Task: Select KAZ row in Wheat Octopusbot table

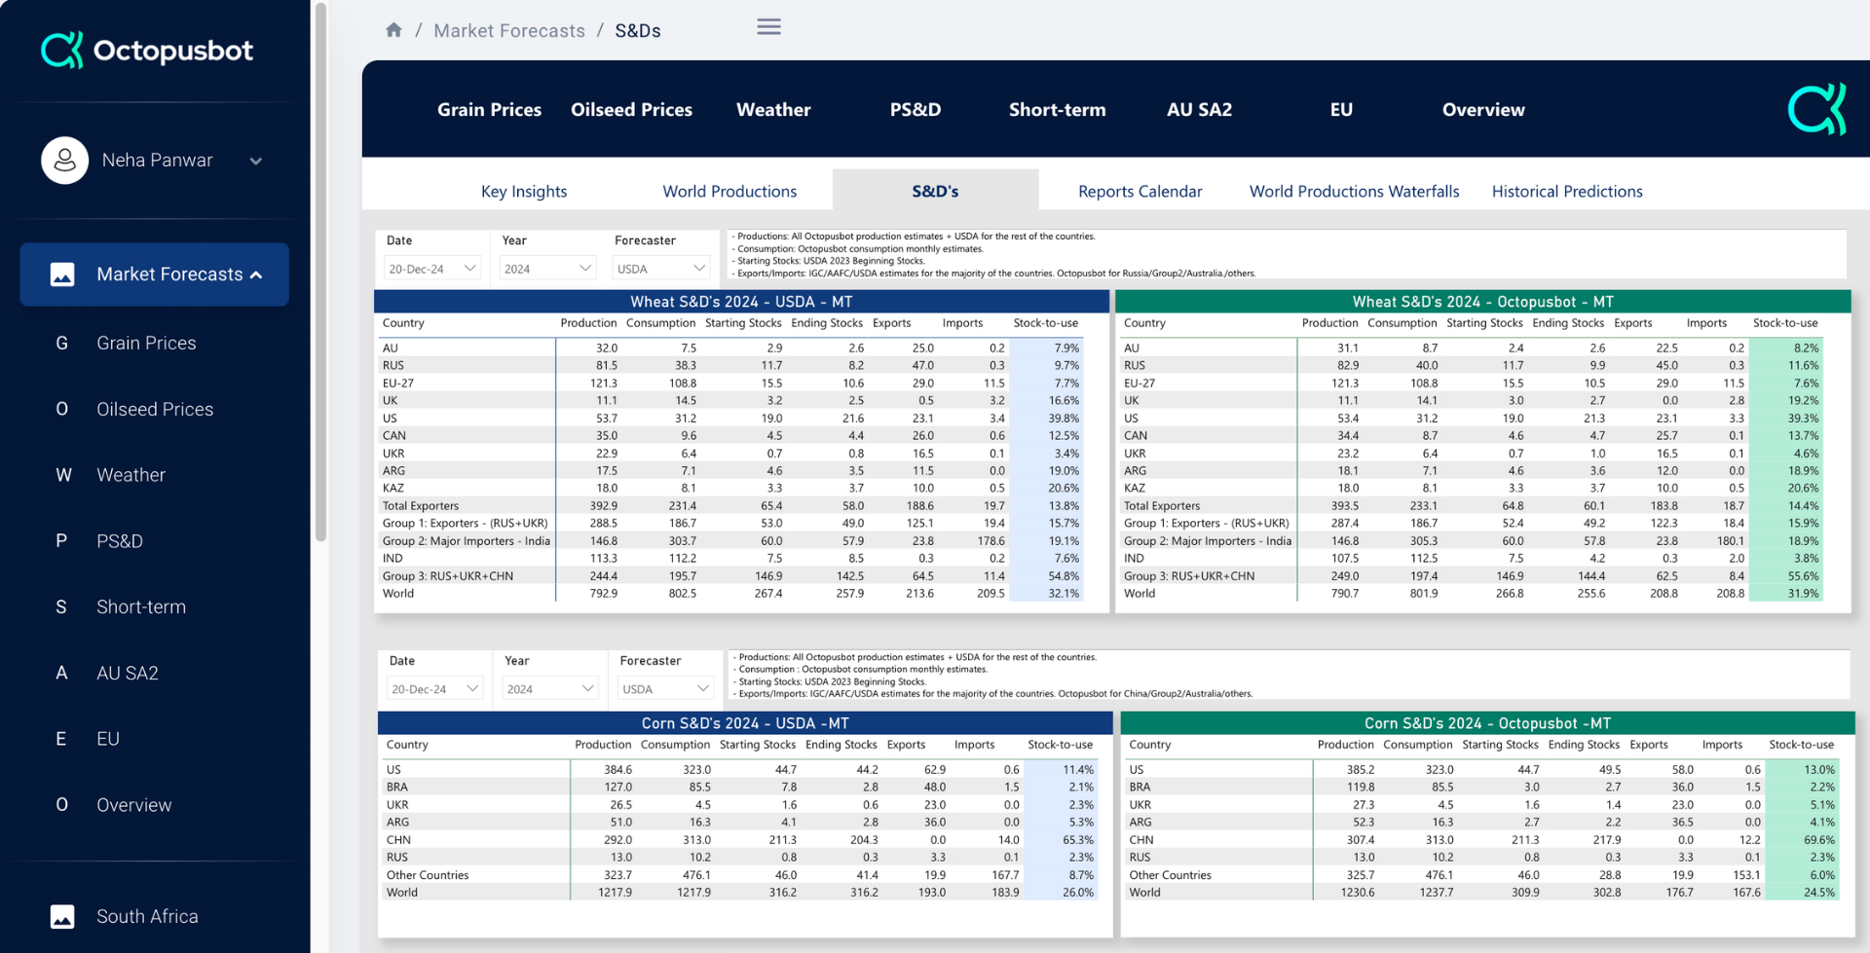Action: [x=1472, y=489]
